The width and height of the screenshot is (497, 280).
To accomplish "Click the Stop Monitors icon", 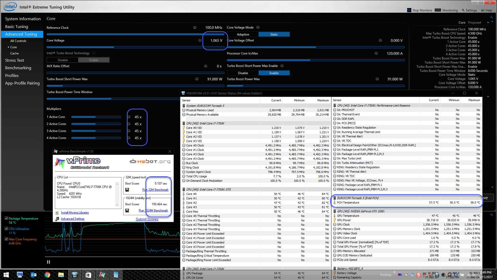I will point(409,10).
